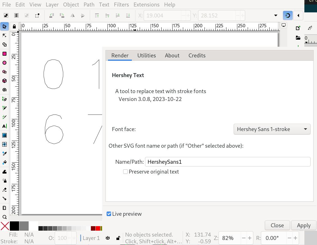The image size is (317, 245).
Task: Select the Pages tool
Action: click(4, 208)
